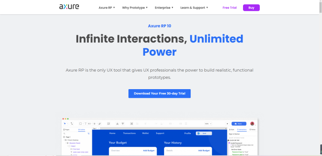Click the Overview label
Viewport: 322px width, 156px height.
point(115,150)
